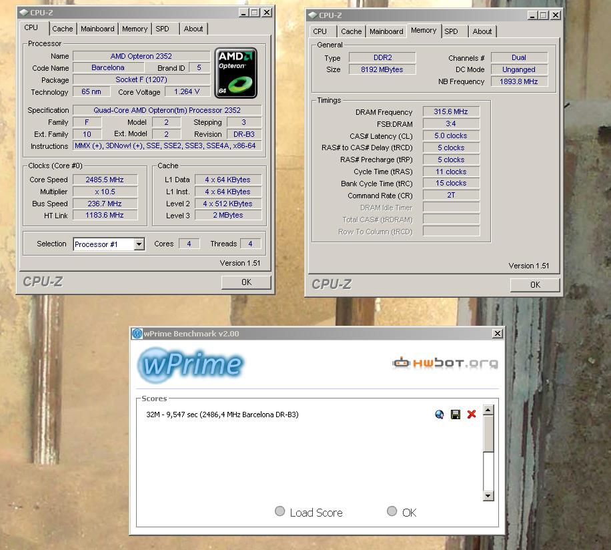Click the 15 clocks Bank Cycle Time value
This screenshot has width=611, height=550.
pyautogui.click(x=451, y=183)
